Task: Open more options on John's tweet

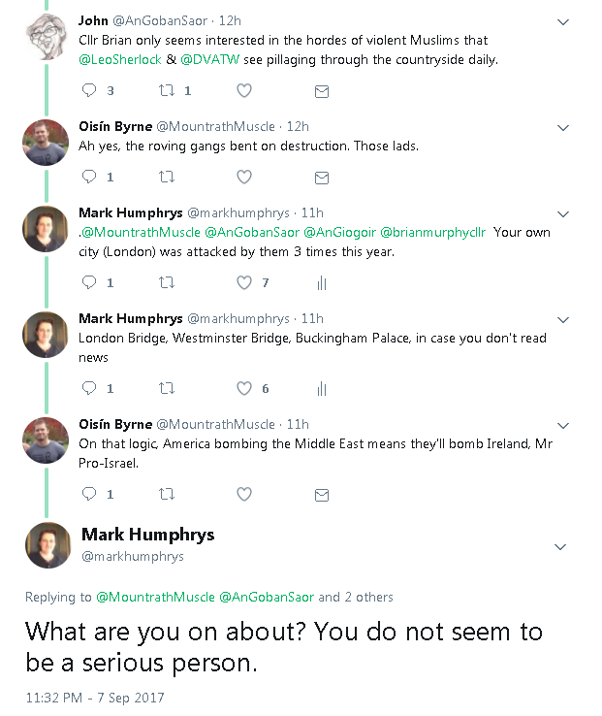Action: pyautogui.click(x=562, y=21)
